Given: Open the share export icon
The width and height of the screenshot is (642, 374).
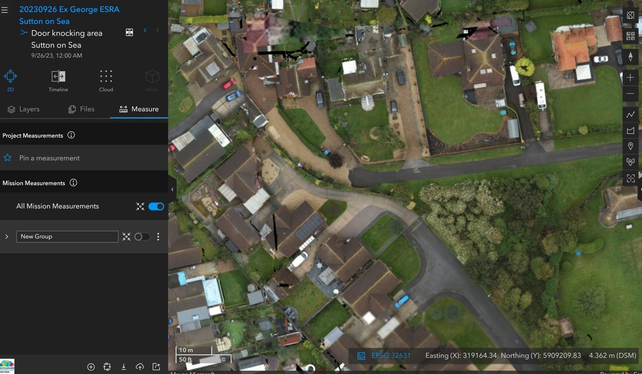Looking at the screenshot, I should tap(156, 367).
